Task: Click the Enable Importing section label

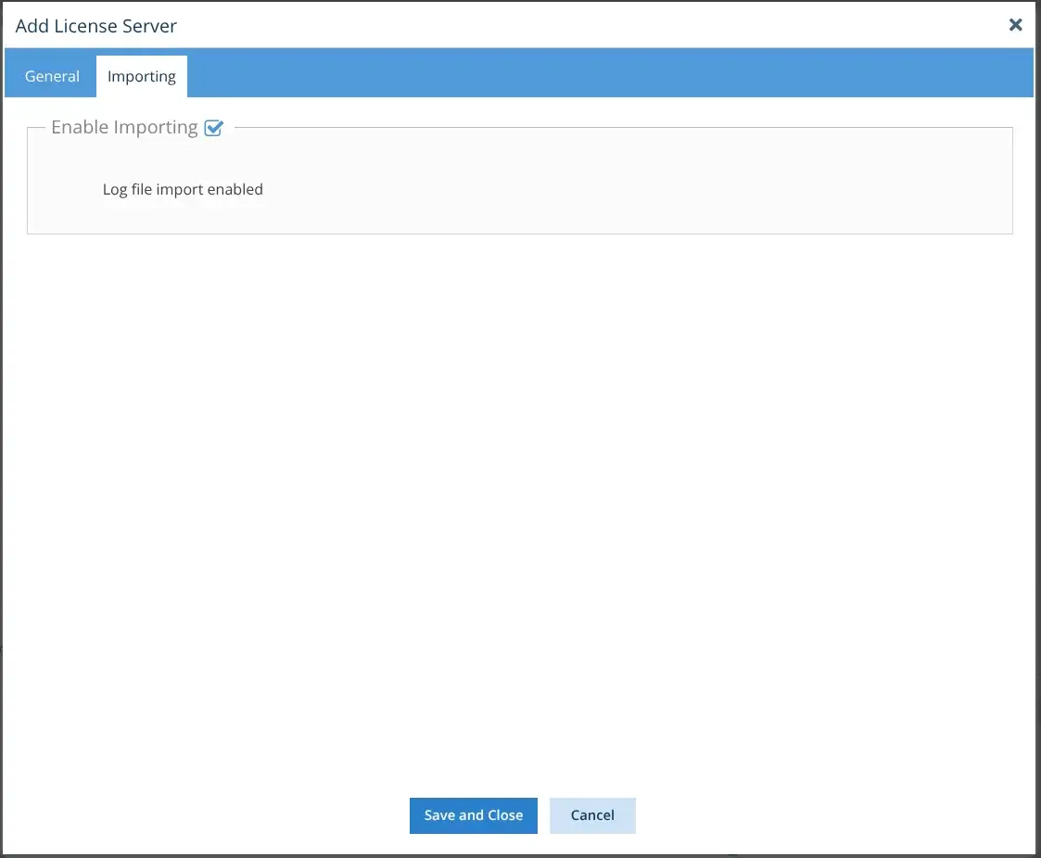Action: tap(125, 127)
